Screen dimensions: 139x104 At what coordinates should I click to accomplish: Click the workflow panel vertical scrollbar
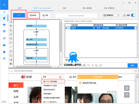pos(61,37)
